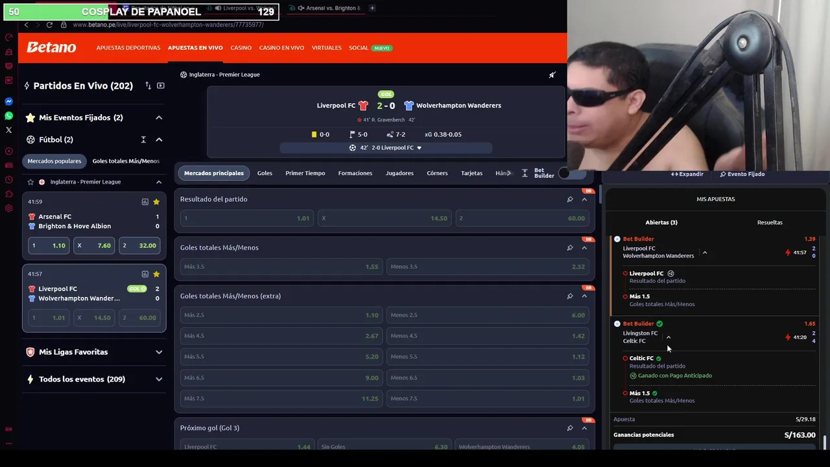830x467 pixels.
Task: Switch to Goles market tab
Action: pos(265,173)
